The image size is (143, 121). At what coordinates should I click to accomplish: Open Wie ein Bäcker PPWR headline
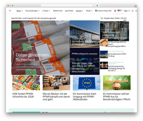click(56, 97)
